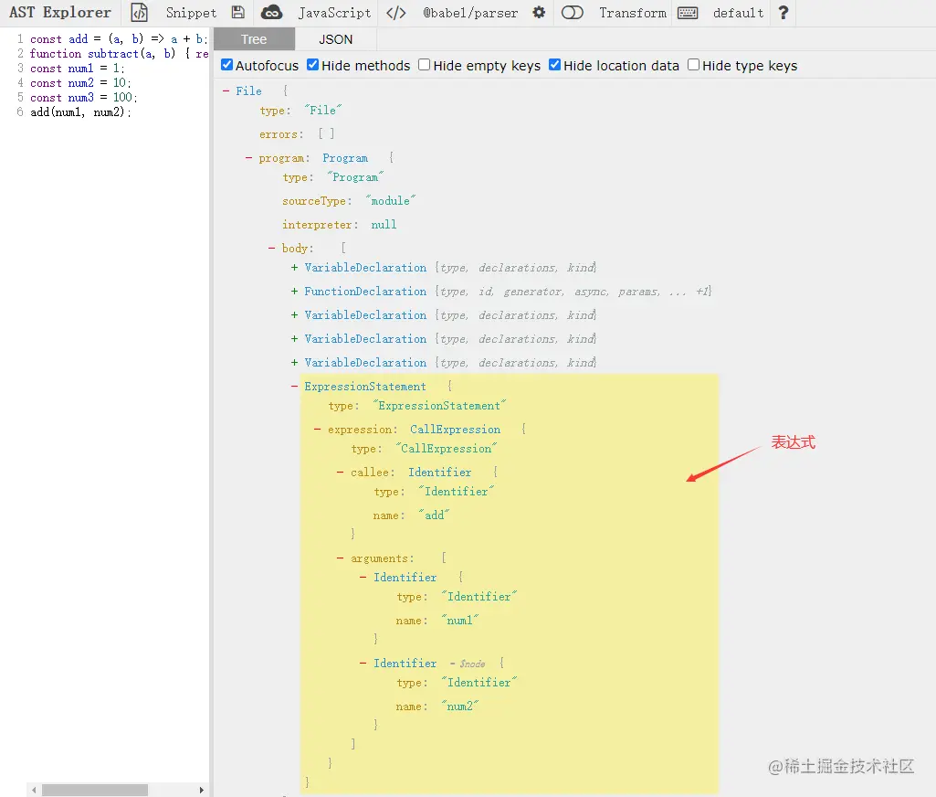Switch to the JSON tab
The height and width of the screenshot is (797, 936).
pyautogui.click(x=335, y=39)
